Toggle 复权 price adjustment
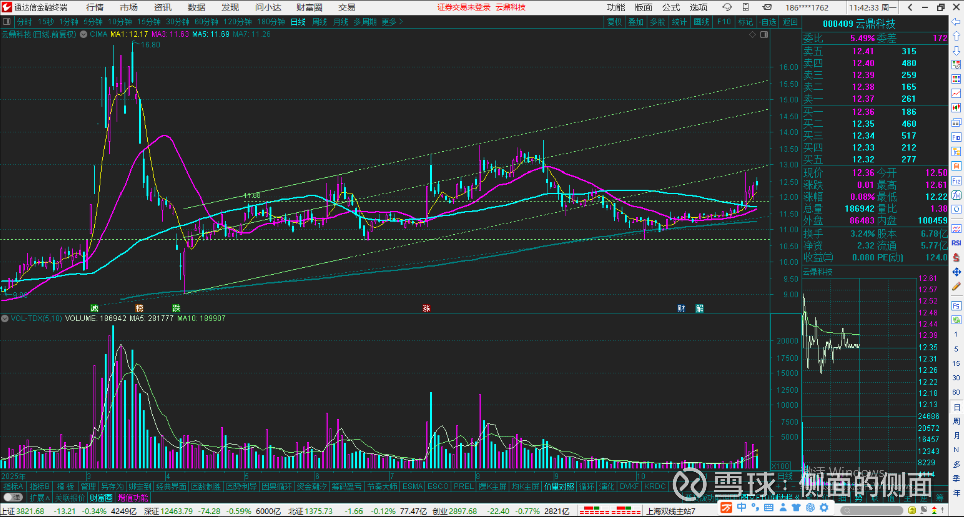The height and width of the screenshot is (517, 964). coord(615,22)
